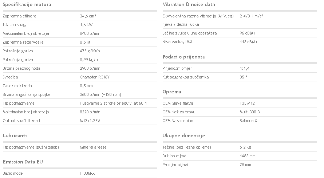Select the H 335RX basic model value
Viewport: 324px width, 178px height.
[x=87, y=174]
